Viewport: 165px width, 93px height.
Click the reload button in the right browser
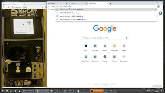(x=54, y=6)
